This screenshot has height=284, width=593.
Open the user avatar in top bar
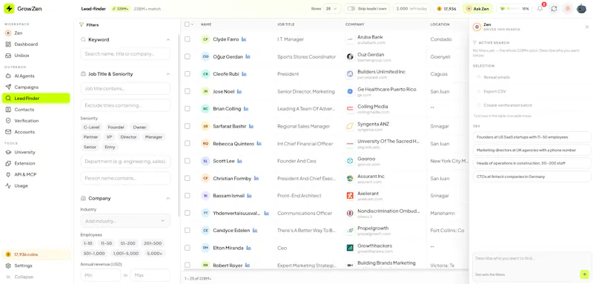pos(581,9)
